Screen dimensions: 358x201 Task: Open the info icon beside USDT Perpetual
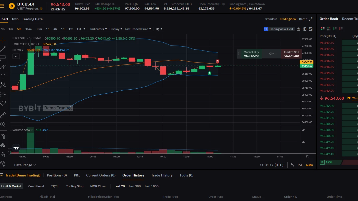click(x=41, y=9)
